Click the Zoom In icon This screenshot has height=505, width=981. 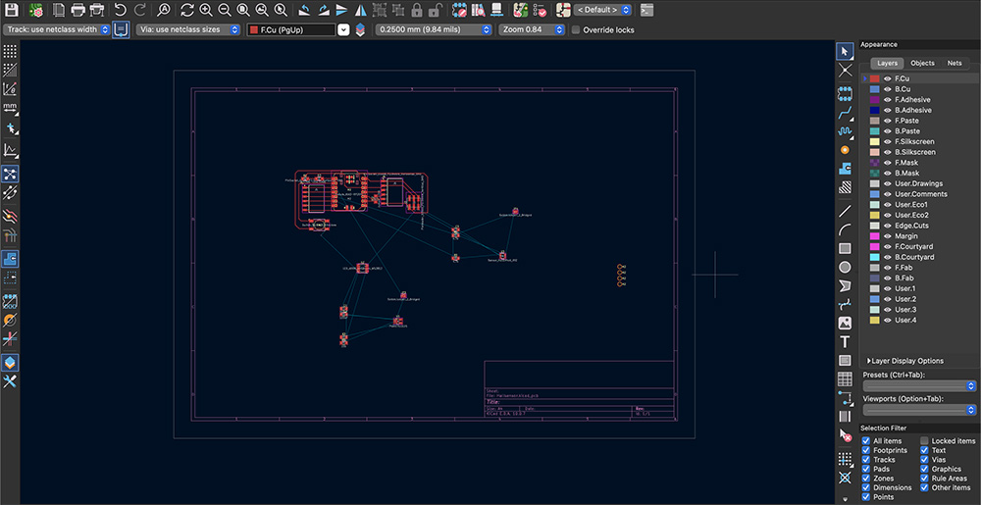(x=206, y=10)
